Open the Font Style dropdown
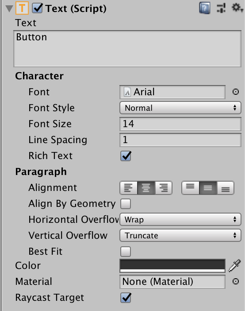Image resolution: width=245 pixels, height=311 pixels. 180,108
